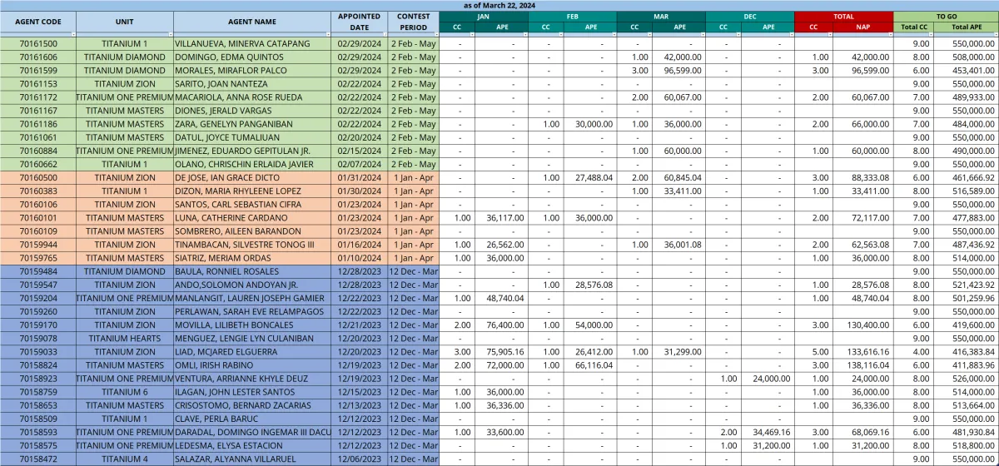Viewport: 999px width, 466px height.
Task: Select the AGENT CODE header cell
Action: click(38, 22)
